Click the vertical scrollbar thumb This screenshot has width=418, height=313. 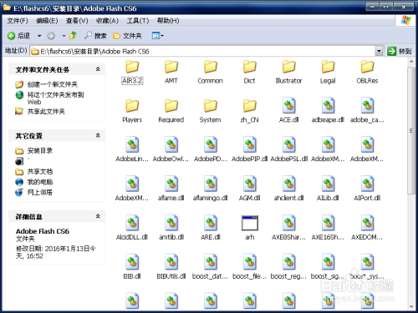pos(411,130)
